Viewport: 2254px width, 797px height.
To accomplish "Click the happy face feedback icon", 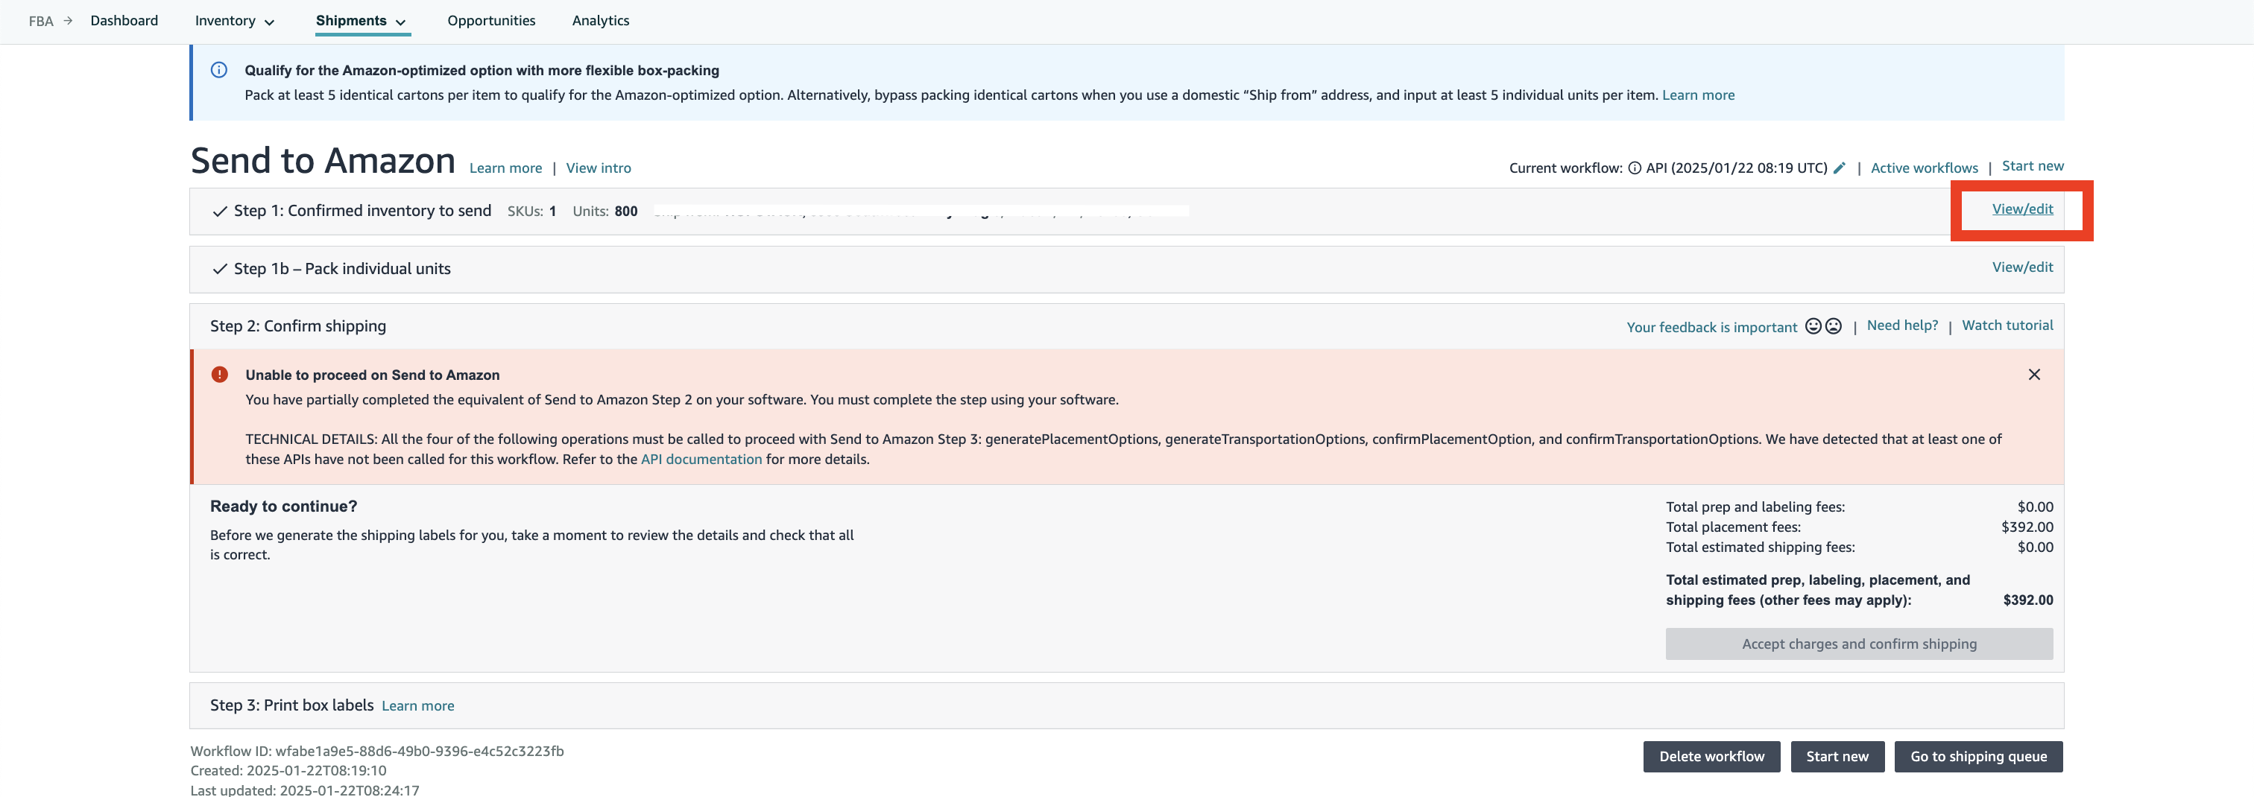I will pyautogui.click(x=1813, y=326).
